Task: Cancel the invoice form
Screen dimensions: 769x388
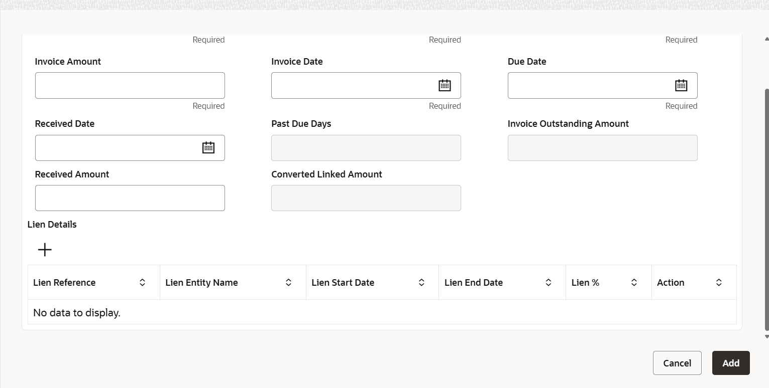Action: (x=677, y=363)
